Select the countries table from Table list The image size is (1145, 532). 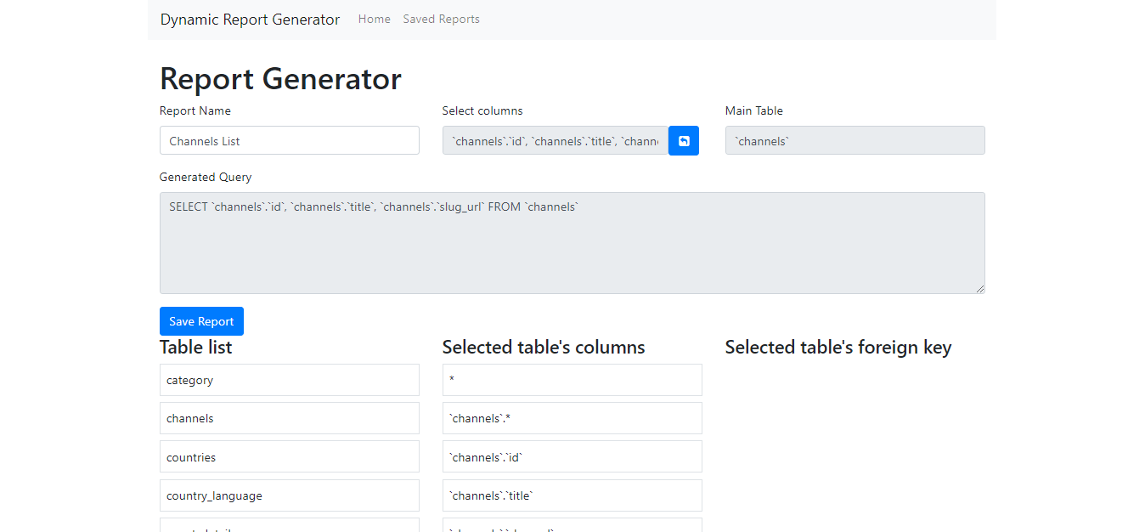click(289, 456)
